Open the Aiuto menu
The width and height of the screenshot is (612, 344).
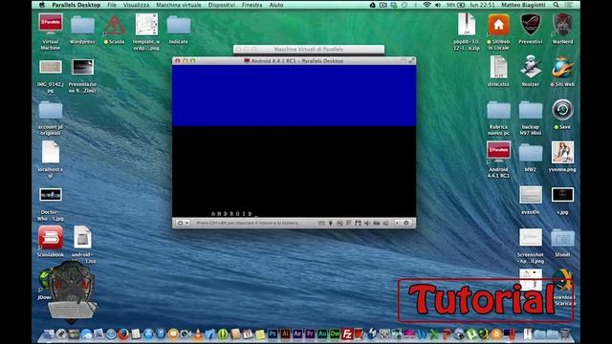276,5
